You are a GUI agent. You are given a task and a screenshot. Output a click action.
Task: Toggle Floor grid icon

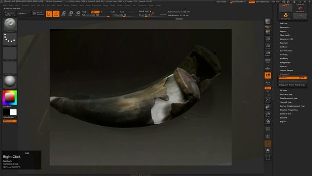click(268, 68)
